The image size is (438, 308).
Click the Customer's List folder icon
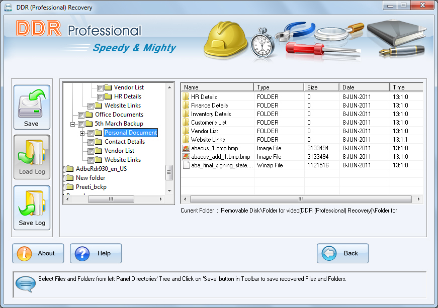(x=186, y=123)
